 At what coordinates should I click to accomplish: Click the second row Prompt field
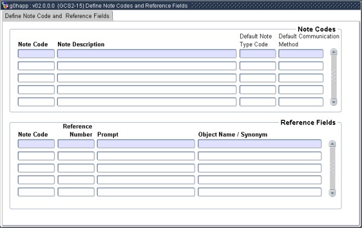coord(146,156)
